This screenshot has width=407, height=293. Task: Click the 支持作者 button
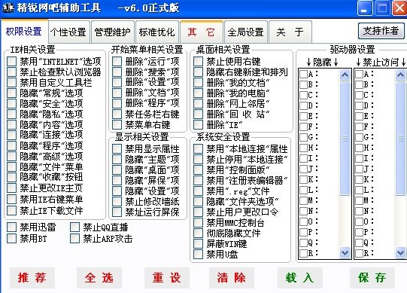[381, 31]
